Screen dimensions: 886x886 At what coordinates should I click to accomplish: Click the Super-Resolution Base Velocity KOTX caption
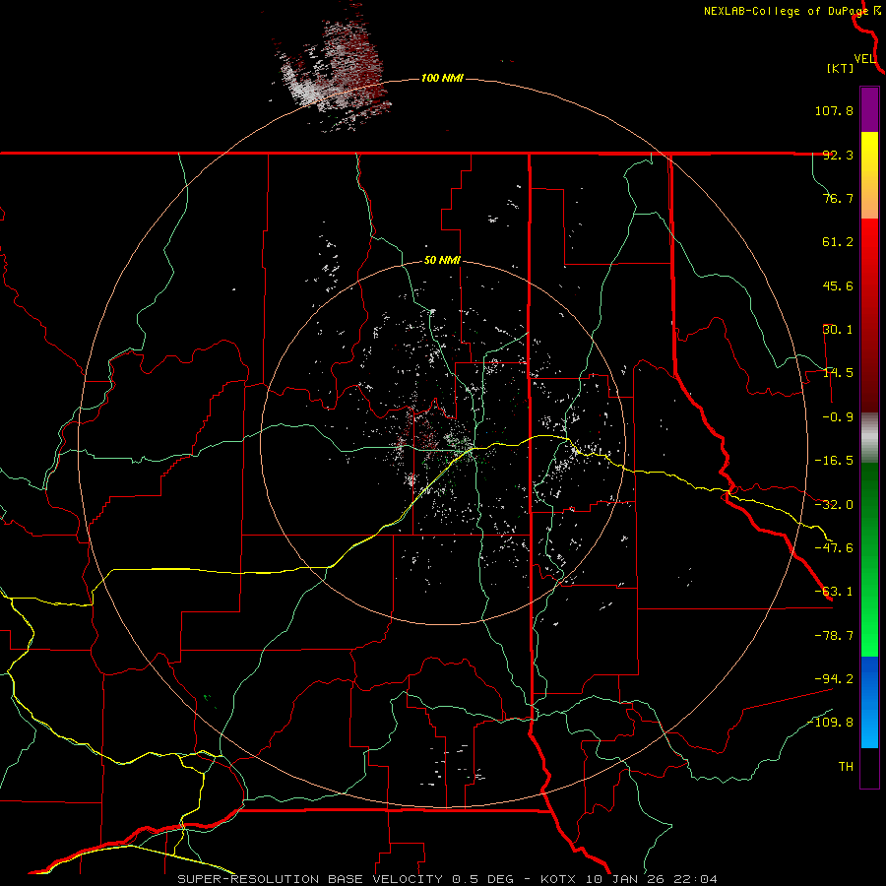(x=448, y=879)
